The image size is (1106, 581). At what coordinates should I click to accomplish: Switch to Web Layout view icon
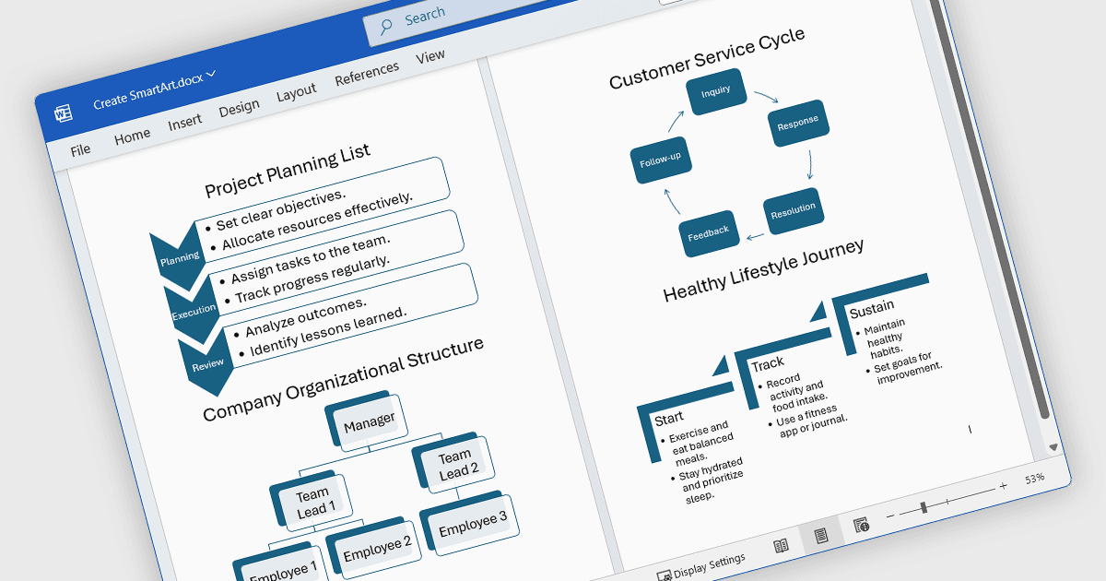[x=861, y=525]
